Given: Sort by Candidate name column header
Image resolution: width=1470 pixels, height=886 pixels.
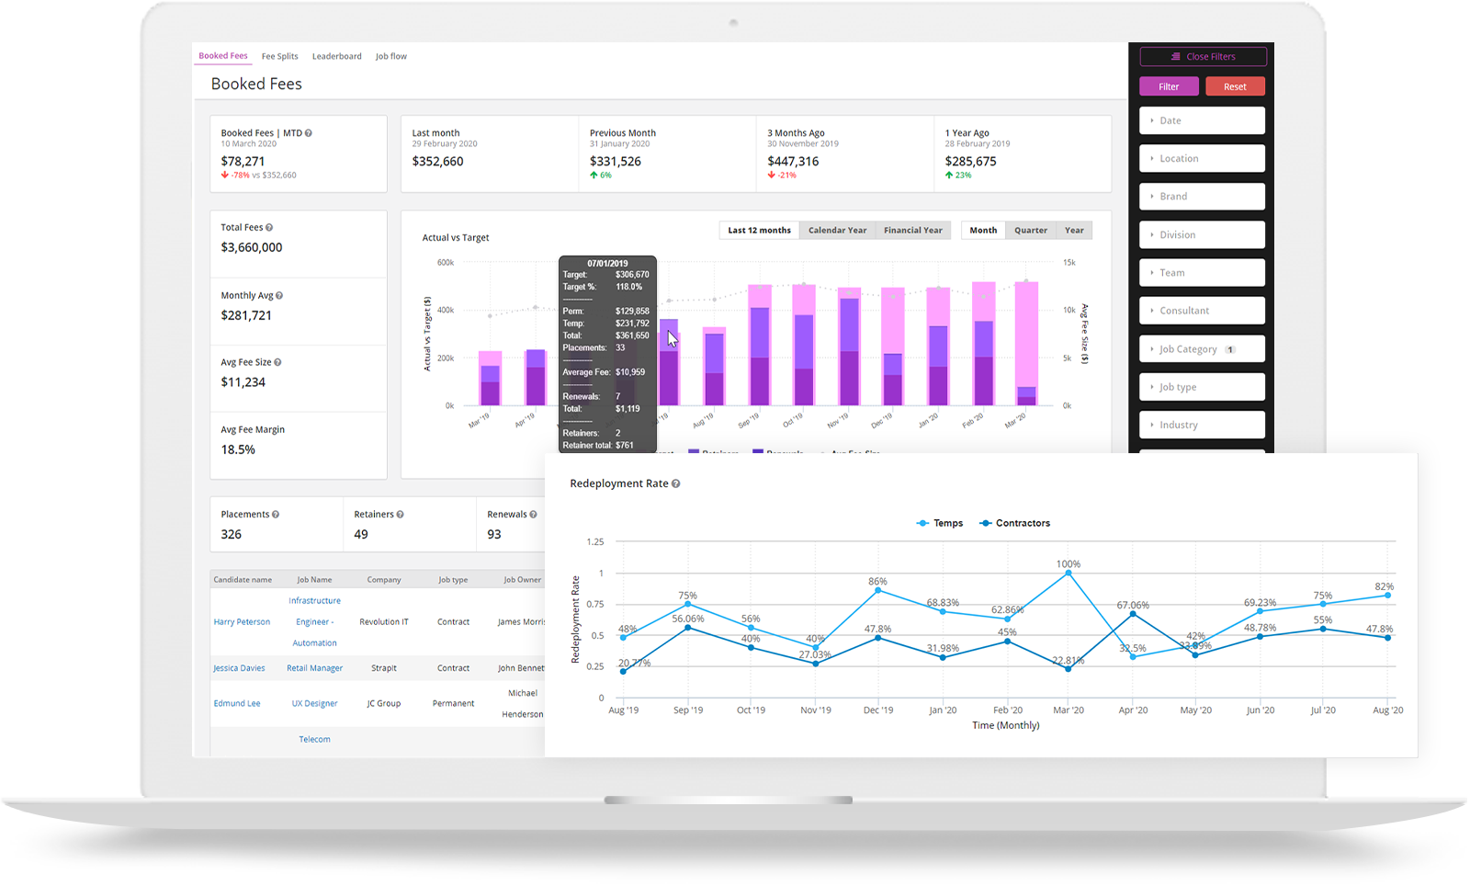Looking at the screenshot, I should coord(243,580).
